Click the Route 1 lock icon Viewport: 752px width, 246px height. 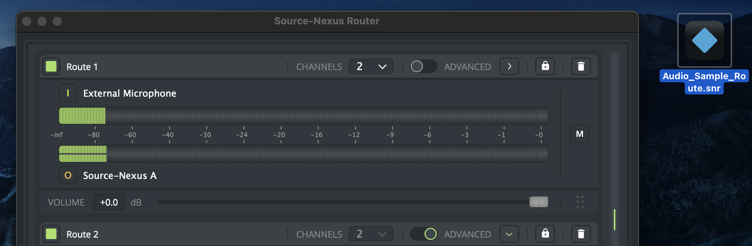tap(545, 66)
